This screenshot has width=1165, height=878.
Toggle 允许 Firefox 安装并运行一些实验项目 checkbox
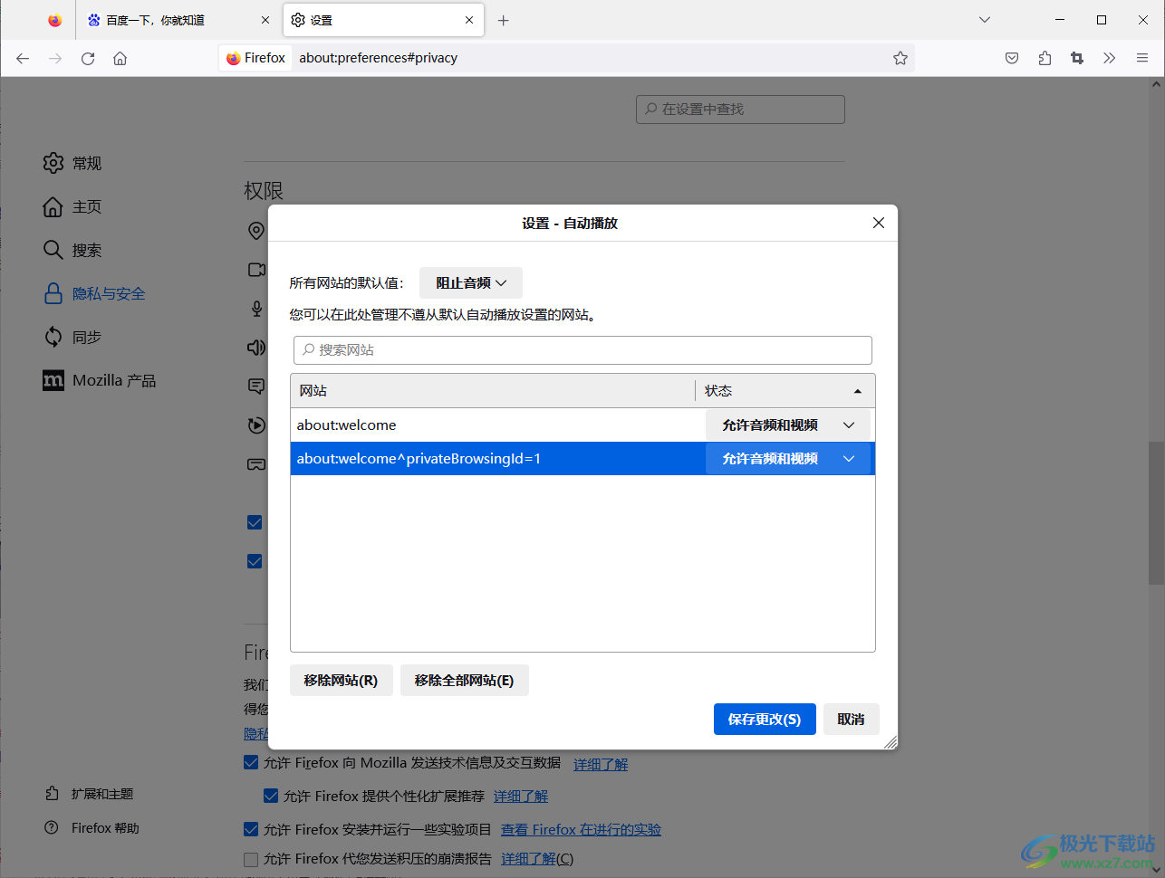251,829
